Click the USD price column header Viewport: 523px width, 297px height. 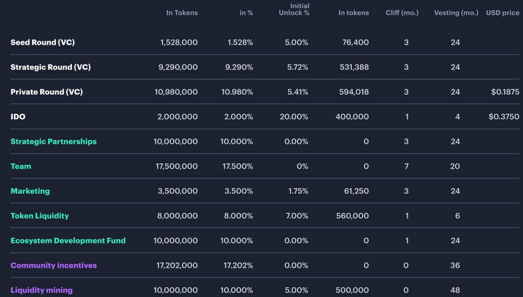coord(503,13)
